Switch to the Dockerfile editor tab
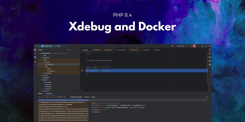Viewport: 245px width, 122px height. (x=96, y=49)
